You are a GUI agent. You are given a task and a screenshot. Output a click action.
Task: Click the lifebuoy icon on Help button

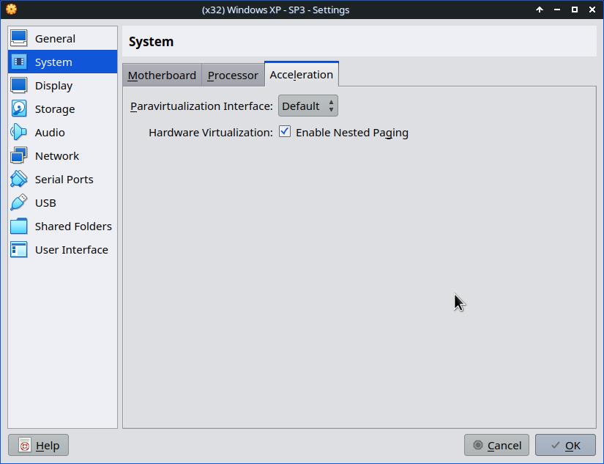coord(25,446)
